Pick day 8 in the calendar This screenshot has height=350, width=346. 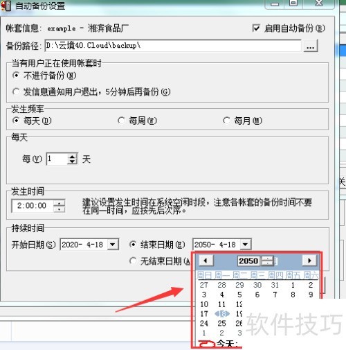[293, 295]
